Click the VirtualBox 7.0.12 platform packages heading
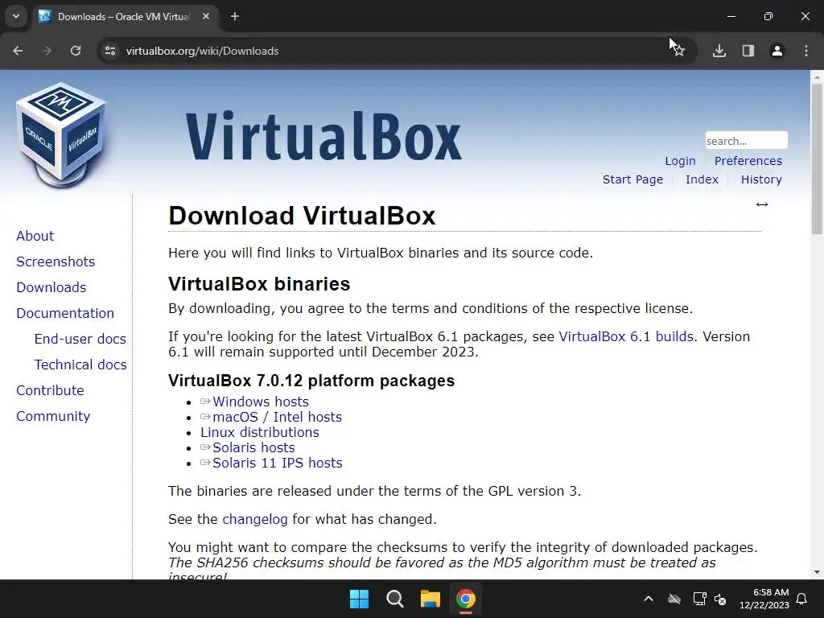 [x=311, y=381]
